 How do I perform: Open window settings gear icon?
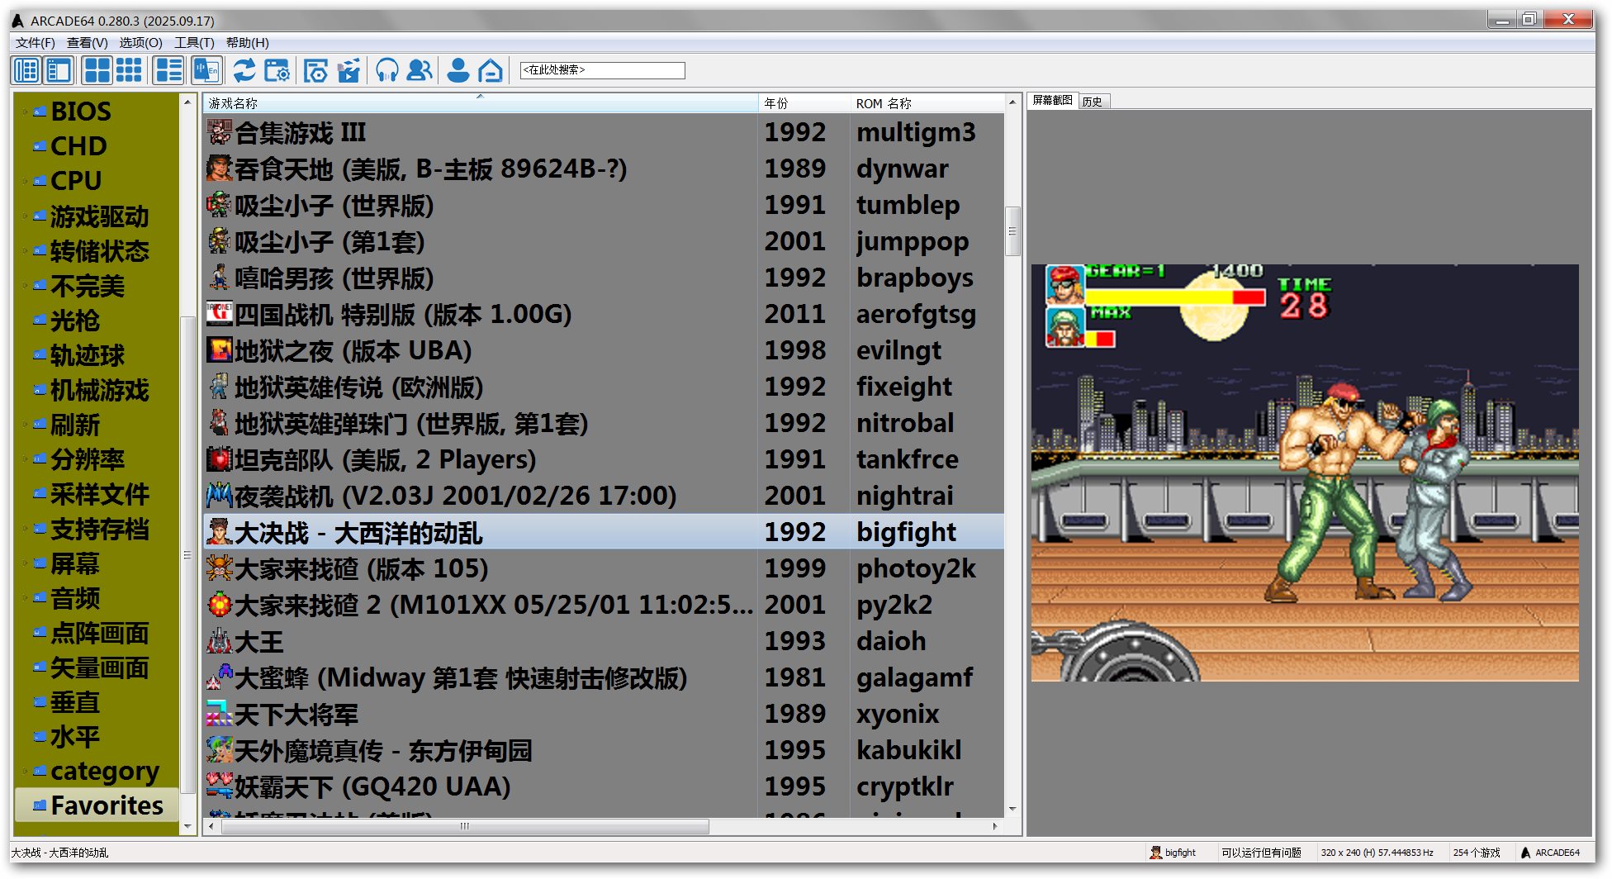(277, 71)
